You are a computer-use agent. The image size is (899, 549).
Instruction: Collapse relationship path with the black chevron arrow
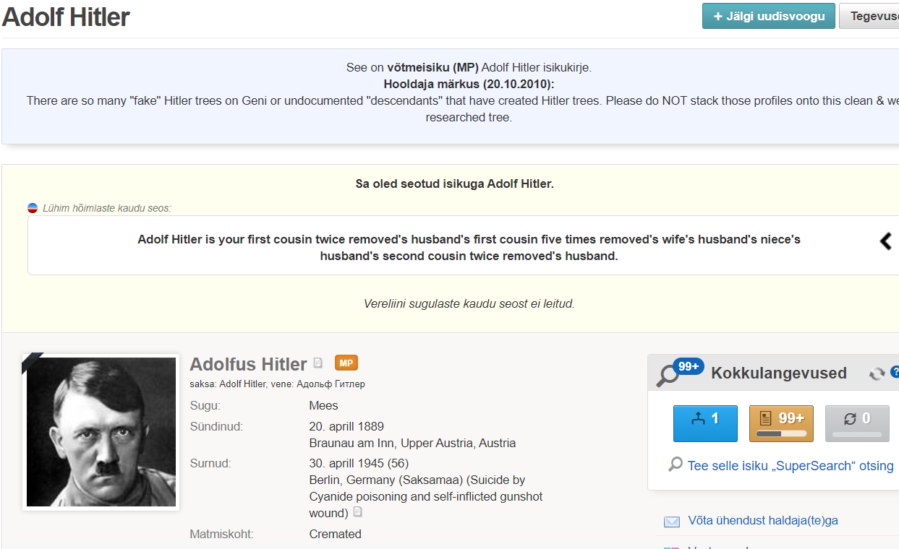pyautogui.click(x=885, y=241)
